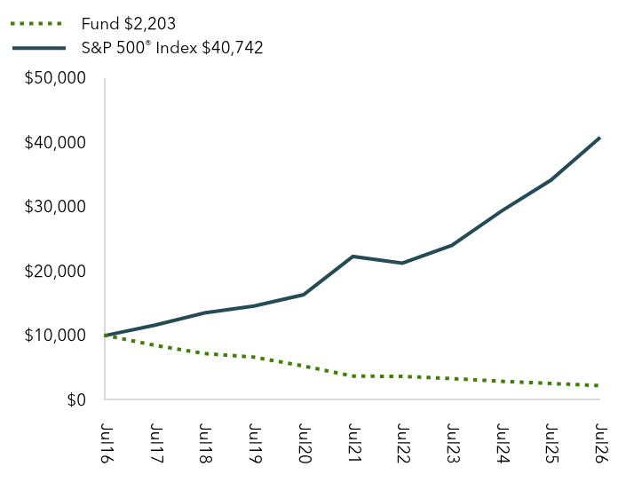Click the Jul18 x-axis label
Image resolution: width=618 pixels, height=490 pixels.
[x=205, y=443]
